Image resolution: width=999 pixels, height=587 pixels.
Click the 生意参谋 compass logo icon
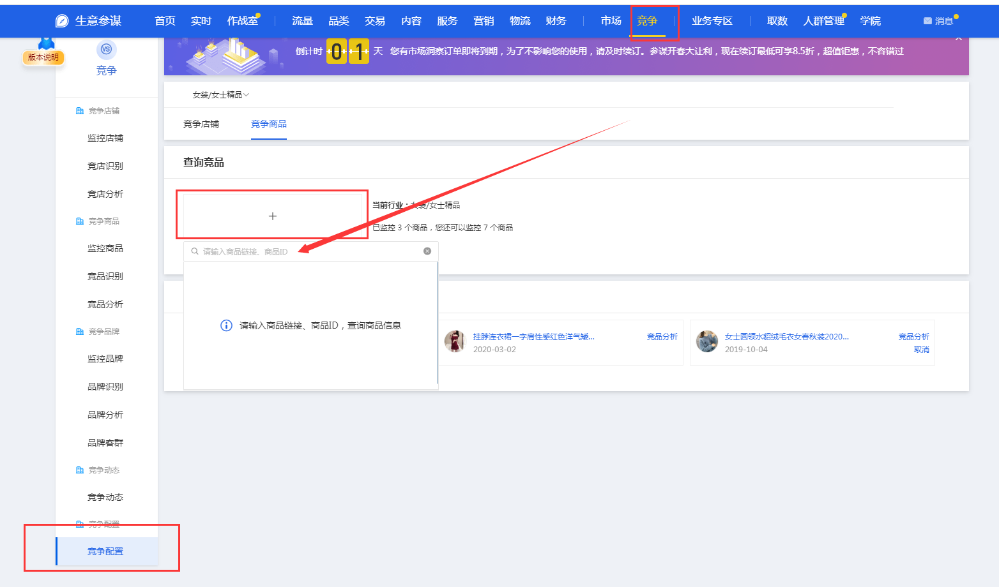point(62,21)
